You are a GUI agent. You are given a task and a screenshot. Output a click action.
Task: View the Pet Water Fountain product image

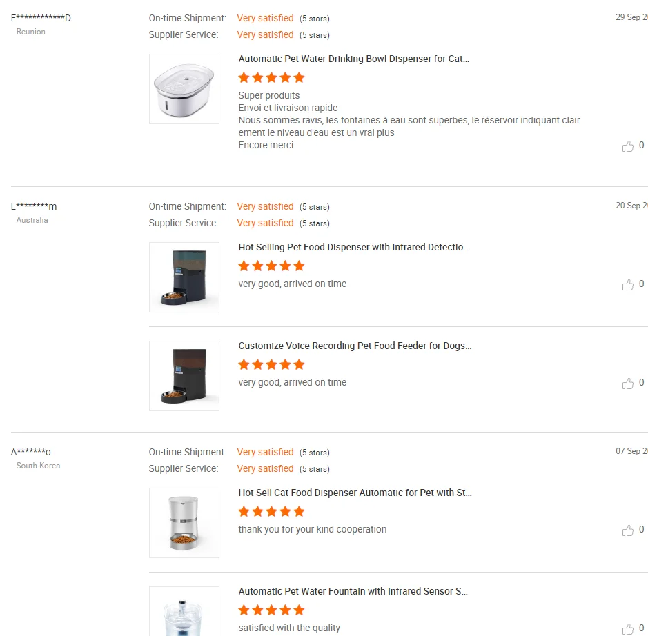pyautogui.click(x=184, y=613)
